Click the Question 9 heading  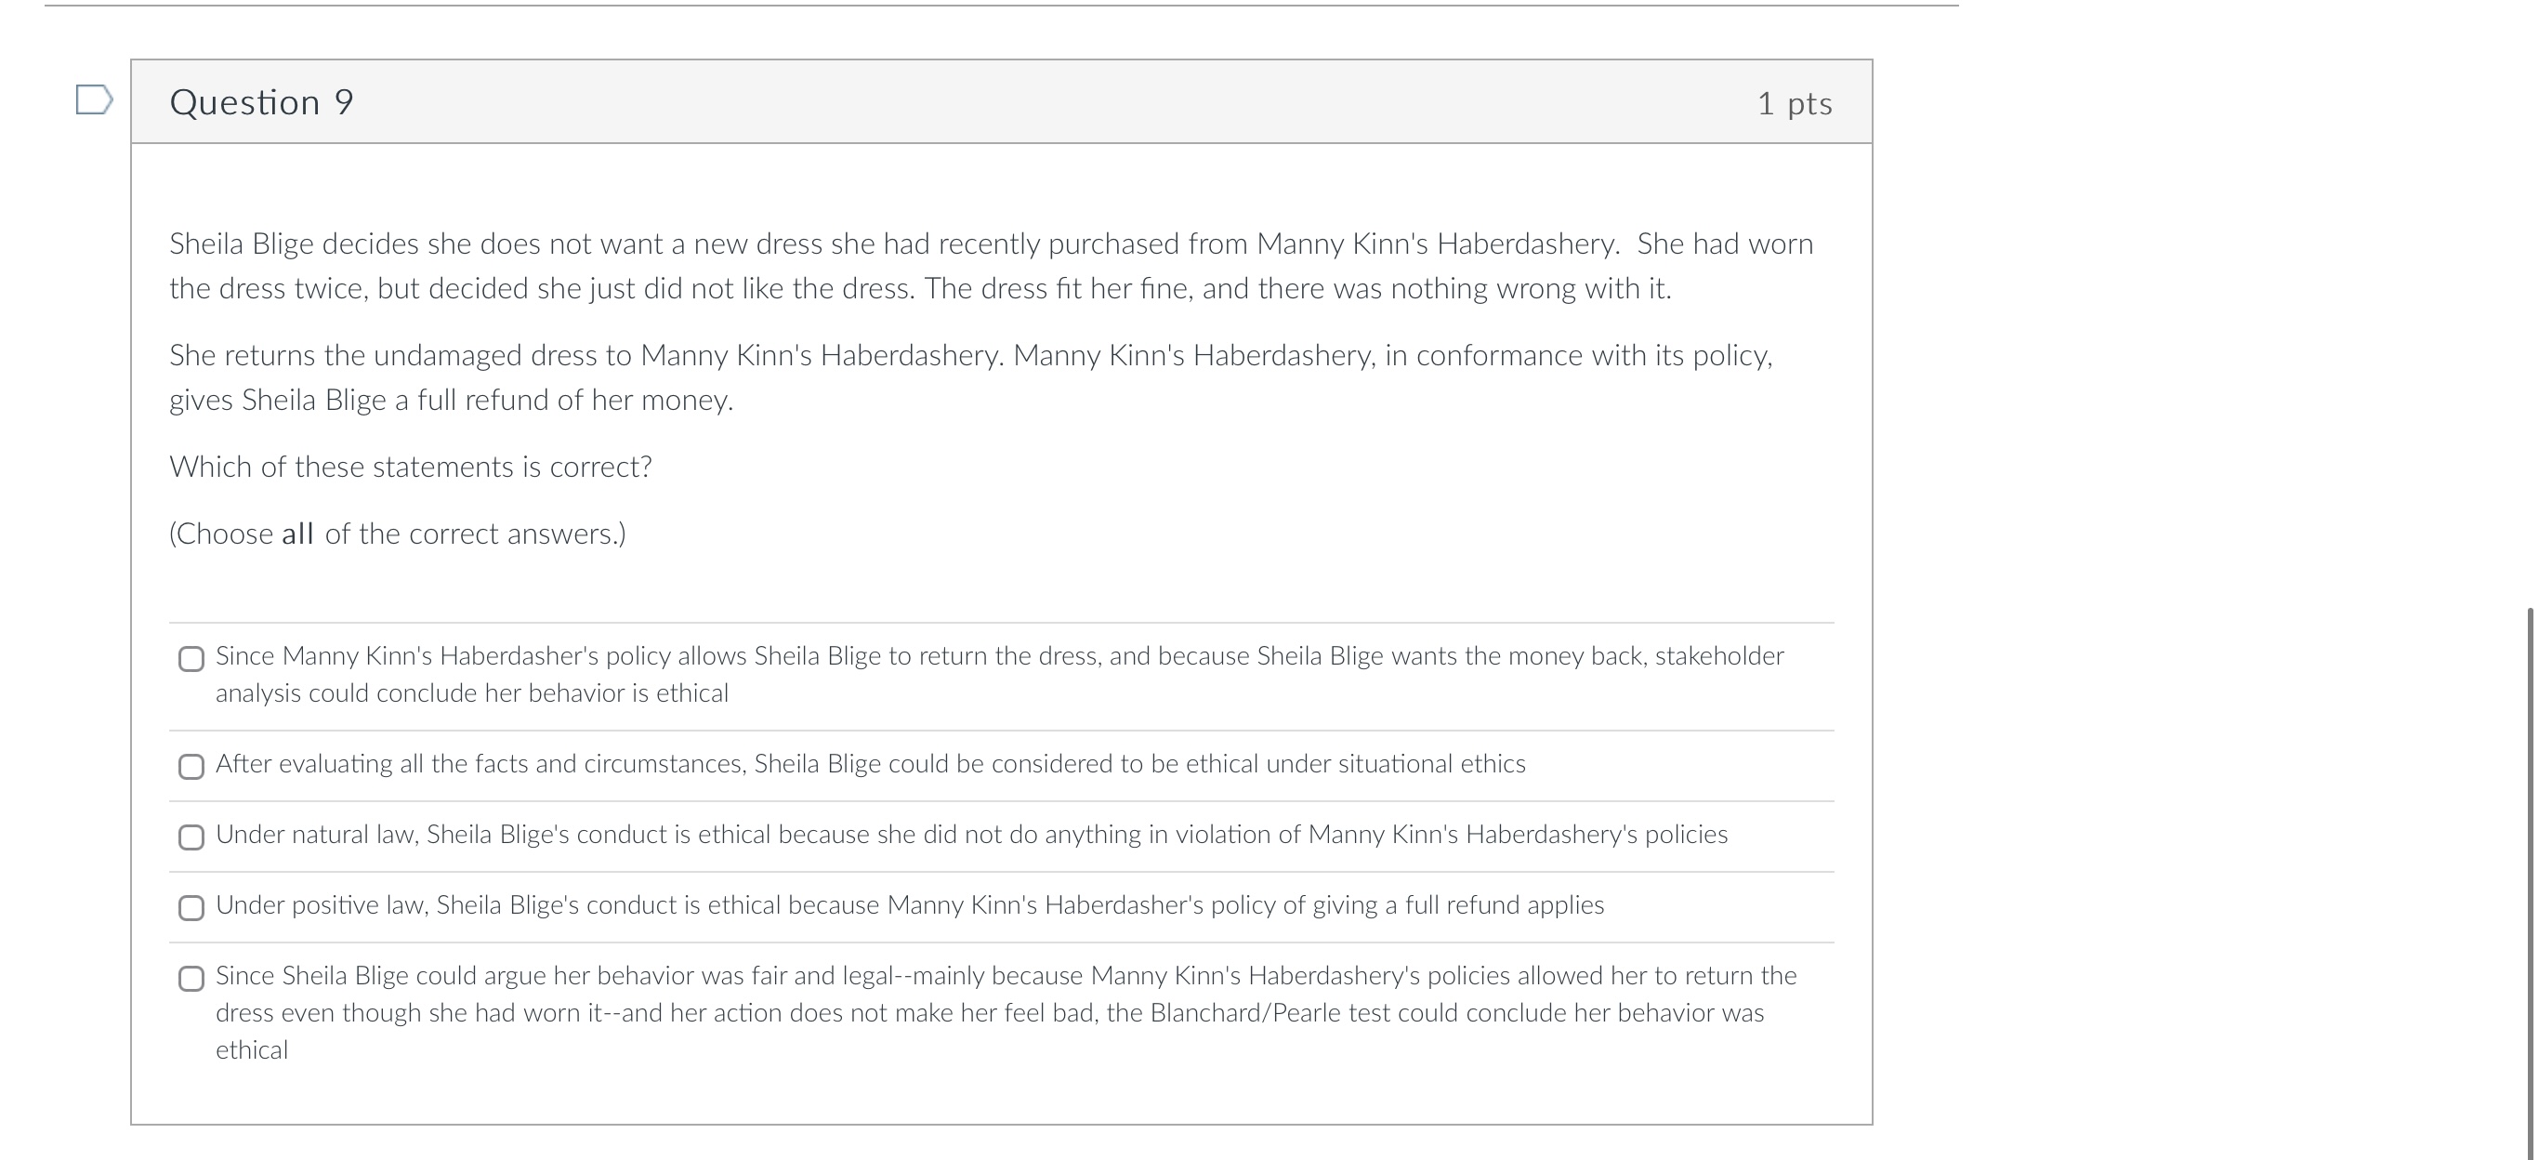click(261, 102)
